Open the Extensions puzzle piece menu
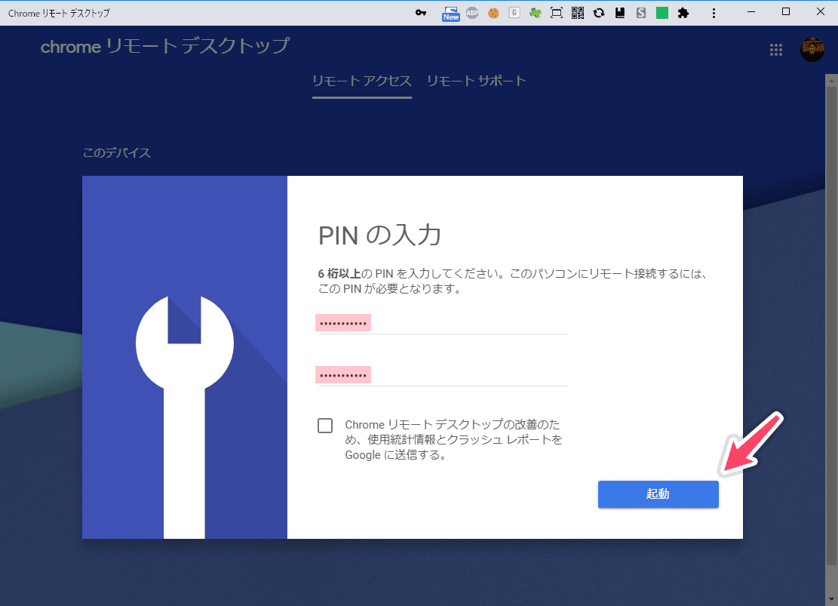The height and width of the screenshot is (606, 838). (x=683, y=13)
